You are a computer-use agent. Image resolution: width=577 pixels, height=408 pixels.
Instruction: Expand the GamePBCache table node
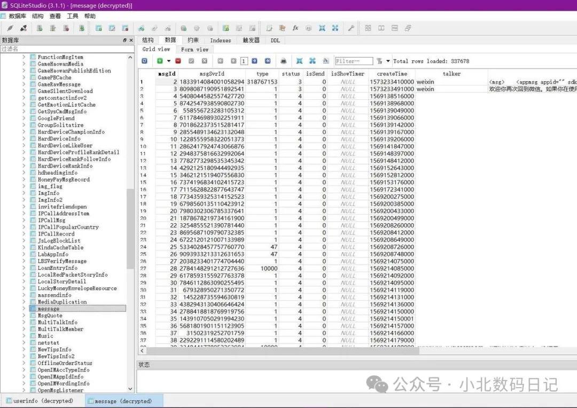tap(24, 77)
